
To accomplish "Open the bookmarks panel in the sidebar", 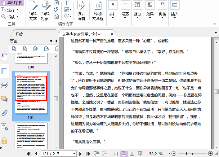I will [x=4, y=57].
